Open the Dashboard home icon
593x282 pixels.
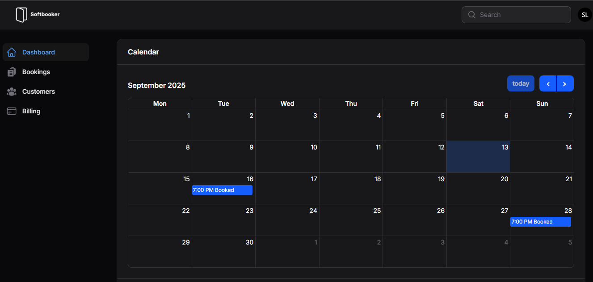point(12,52)
